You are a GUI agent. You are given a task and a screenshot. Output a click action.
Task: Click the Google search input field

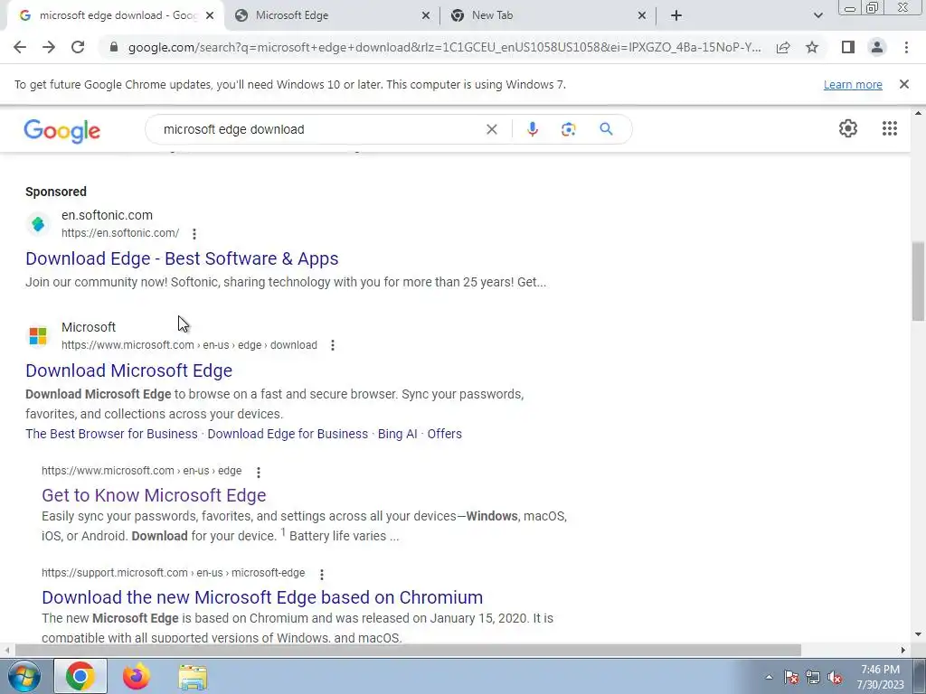tap(319, 129)
